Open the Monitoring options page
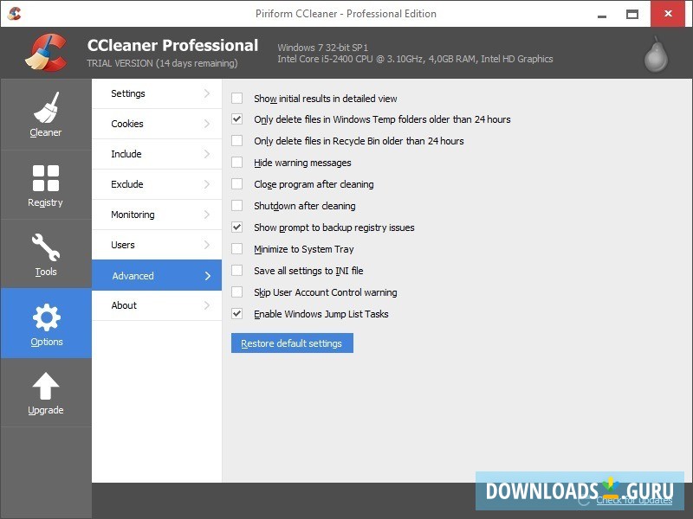This screenshot has height=519, width=693. 157,215
